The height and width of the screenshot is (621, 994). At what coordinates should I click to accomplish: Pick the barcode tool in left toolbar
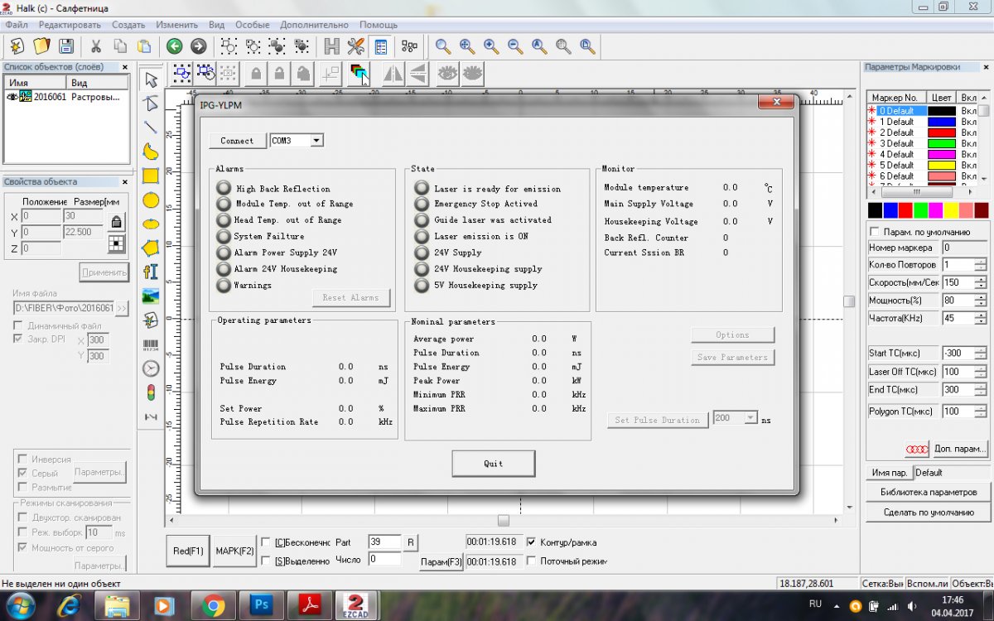coord(150,344)
